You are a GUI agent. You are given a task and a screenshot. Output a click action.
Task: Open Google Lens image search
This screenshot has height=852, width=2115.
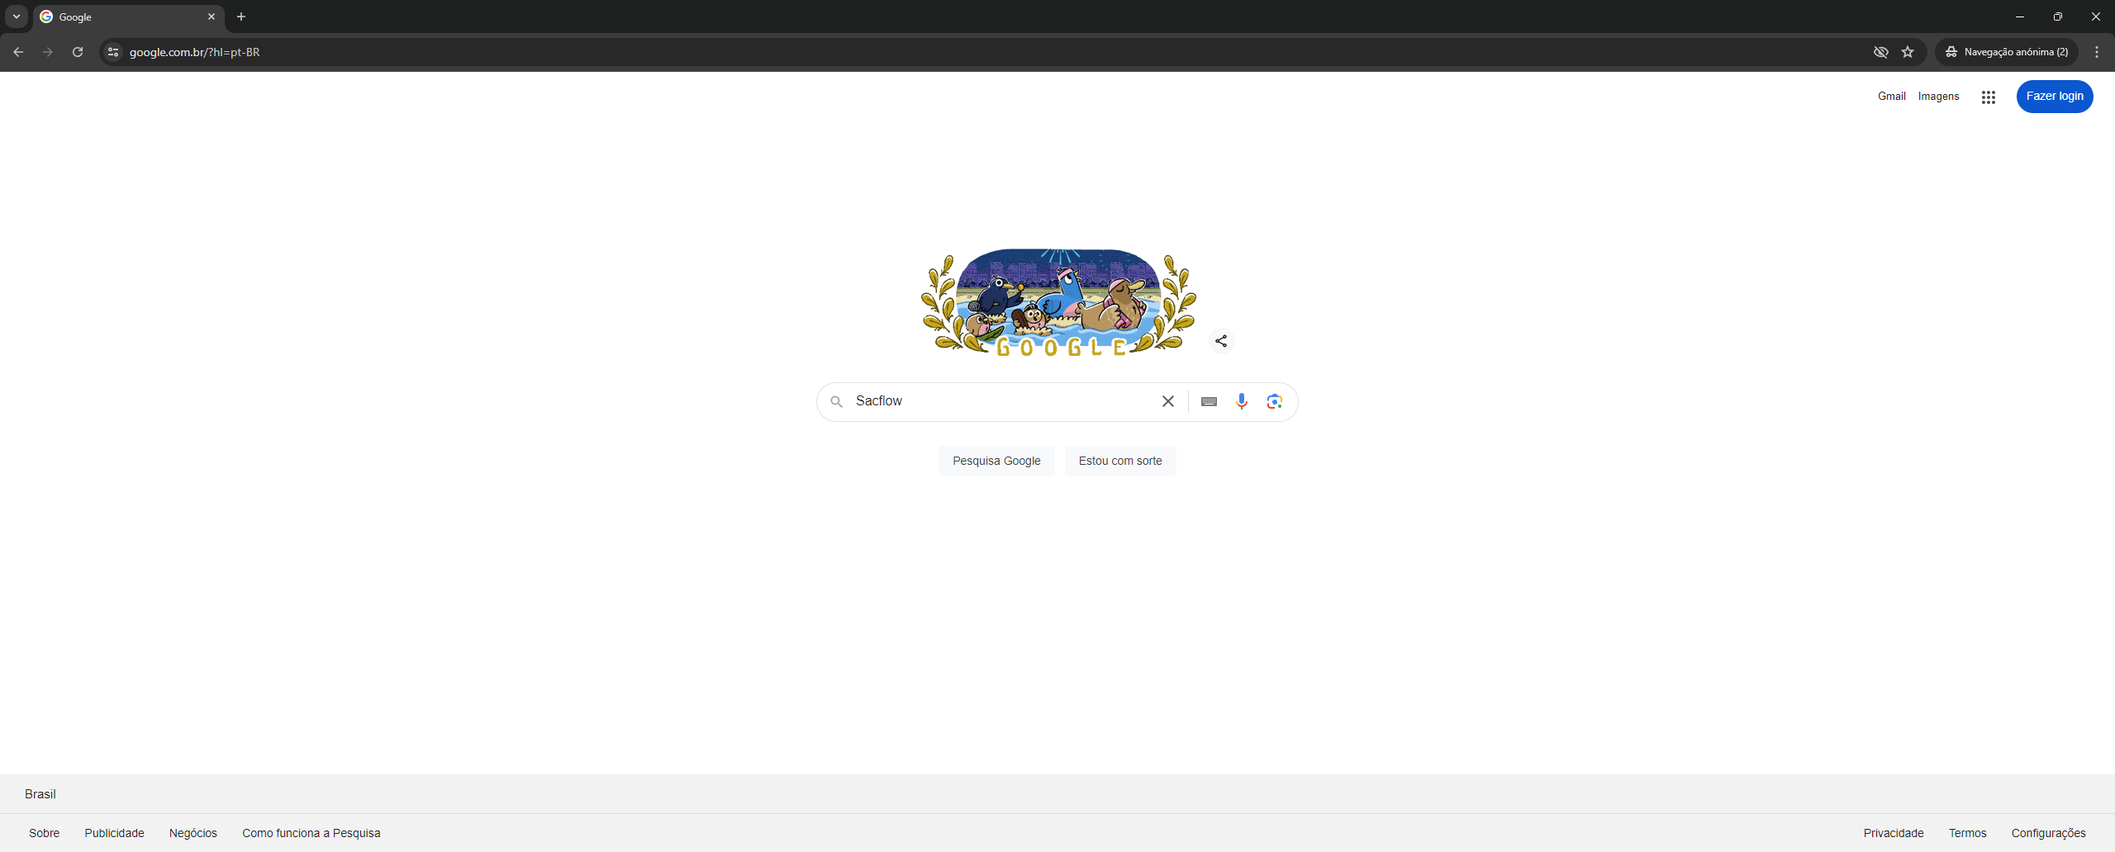pyautogui.click(x=1275, y=401)
